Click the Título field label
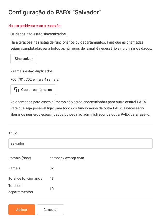Screen dimensions: 161x223 [x=13, y=133]
